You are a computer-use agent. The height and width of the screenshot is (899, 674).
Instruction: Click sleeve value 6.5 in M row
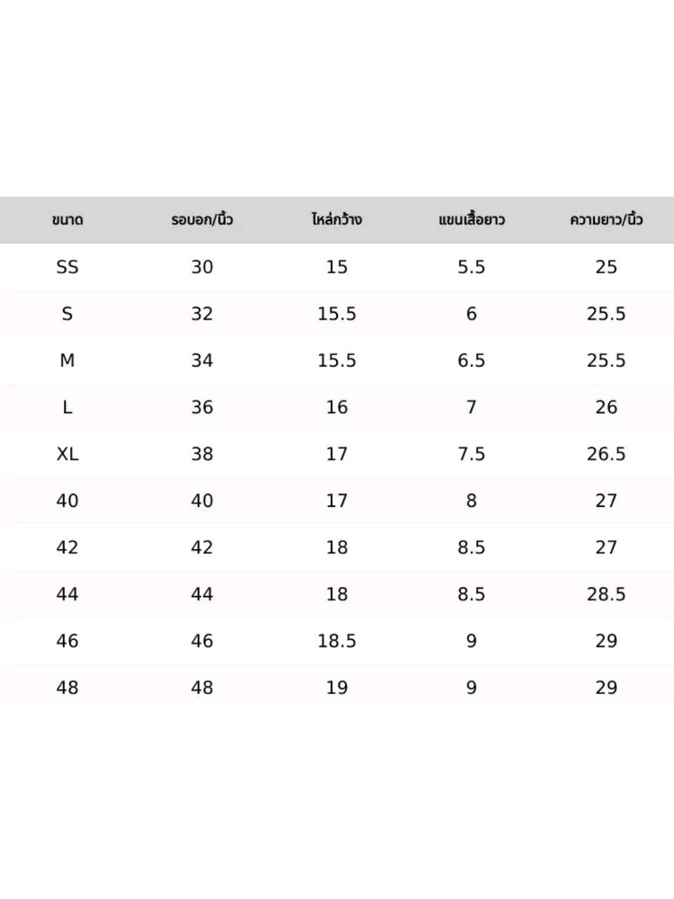(471, 360)
